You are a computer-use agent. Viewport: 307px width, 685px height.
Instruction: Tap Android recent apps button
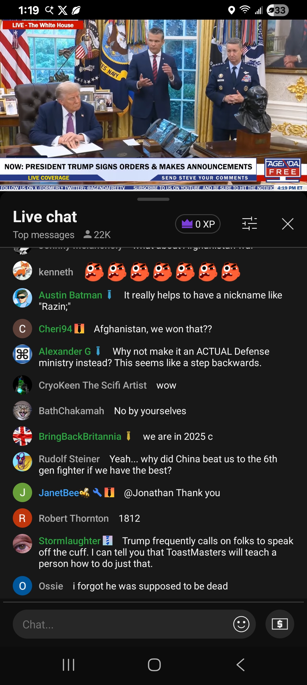pos(69,665)
